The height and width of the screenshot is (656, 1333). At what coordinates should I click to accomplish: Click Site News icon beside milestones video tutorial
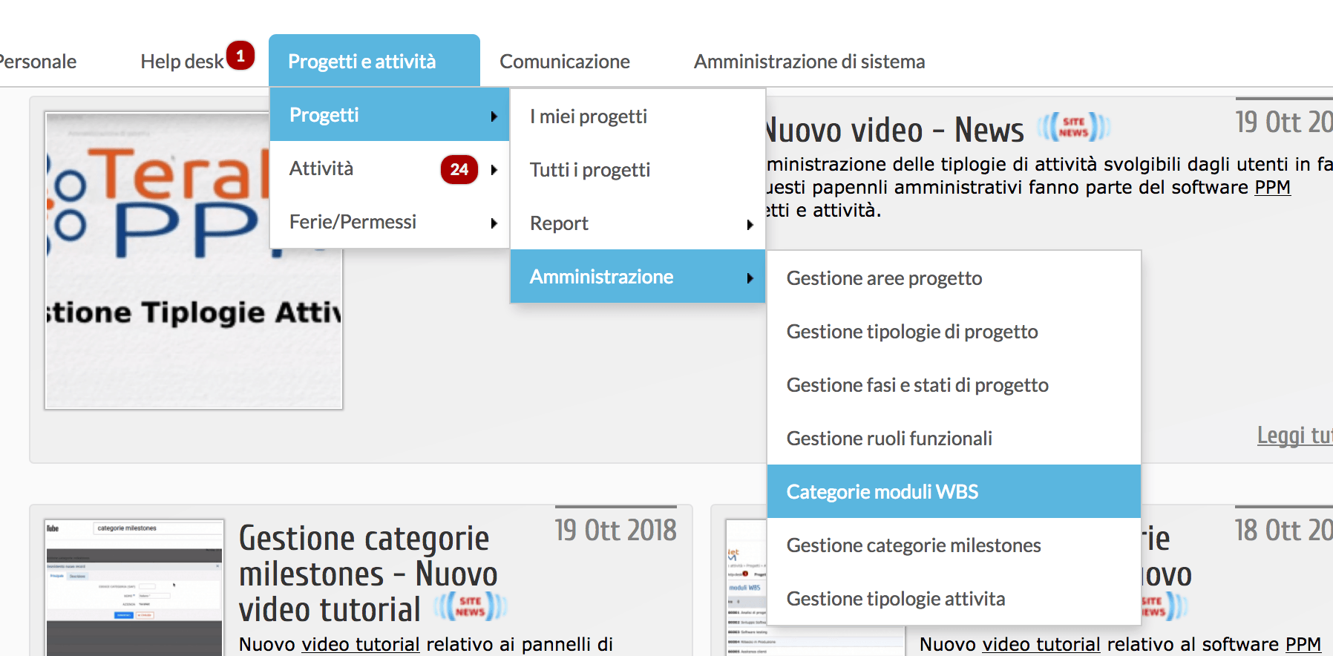471,606
